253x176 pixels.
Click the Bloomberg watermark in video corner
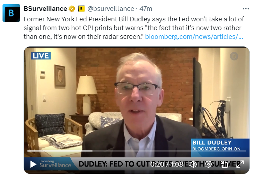tap(234, 56)
